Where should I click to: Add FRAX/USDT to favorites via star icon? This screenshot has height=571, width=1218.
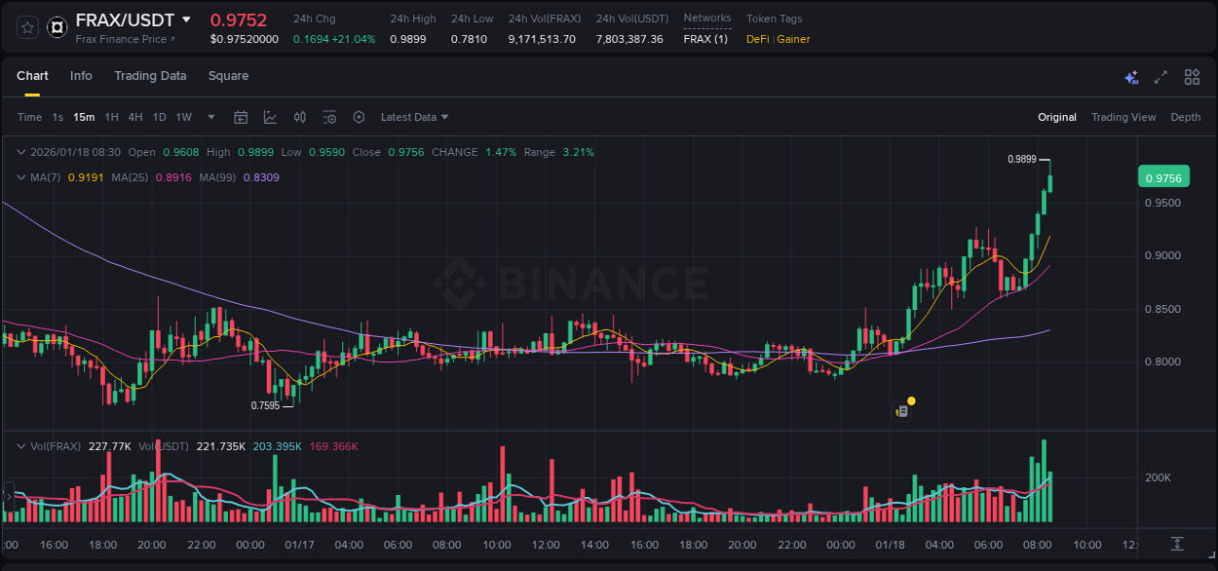(x=25, y=26)
